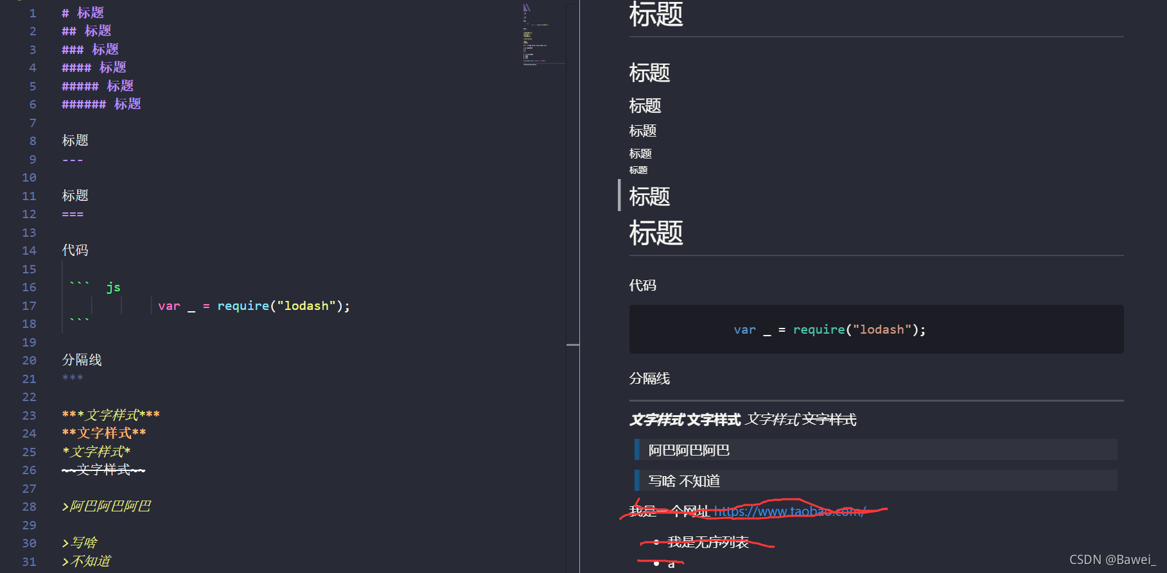Click the '>不知道' source line
Screen dimensions: 1167x573
(x=87, y=561)
